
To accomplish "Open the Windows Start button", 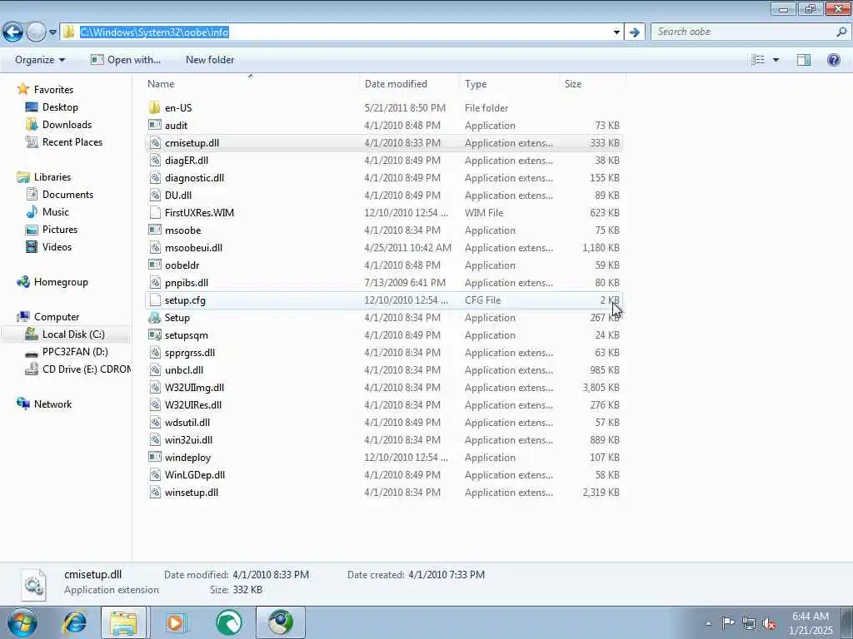I will click(x=22, y=622).
